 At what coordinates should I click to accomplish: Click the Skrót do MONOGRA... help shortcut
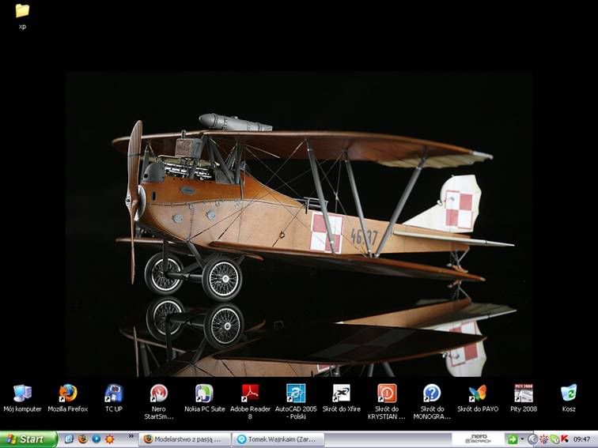pos(432,393)
